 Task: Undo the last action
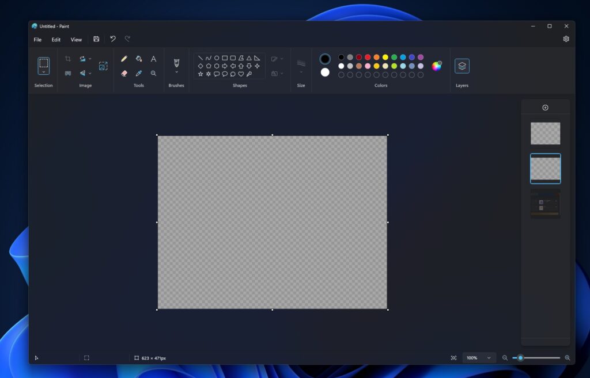[x=113, y=39]
